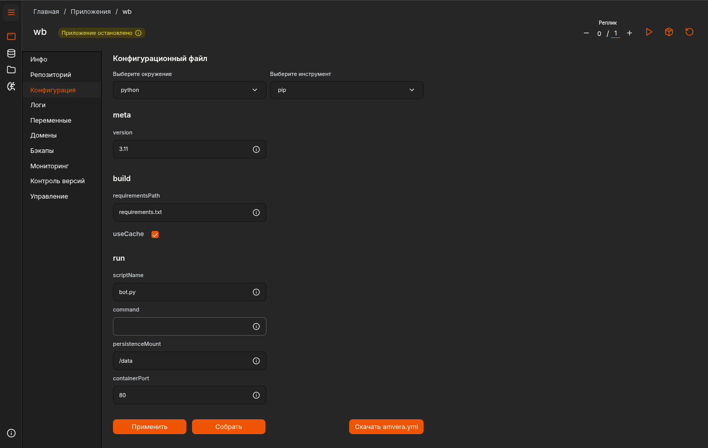This screenshot has height=448, width=708.
Task: Increase replicas with plus button
Action: pyautogui.click(x=629, y=33)
